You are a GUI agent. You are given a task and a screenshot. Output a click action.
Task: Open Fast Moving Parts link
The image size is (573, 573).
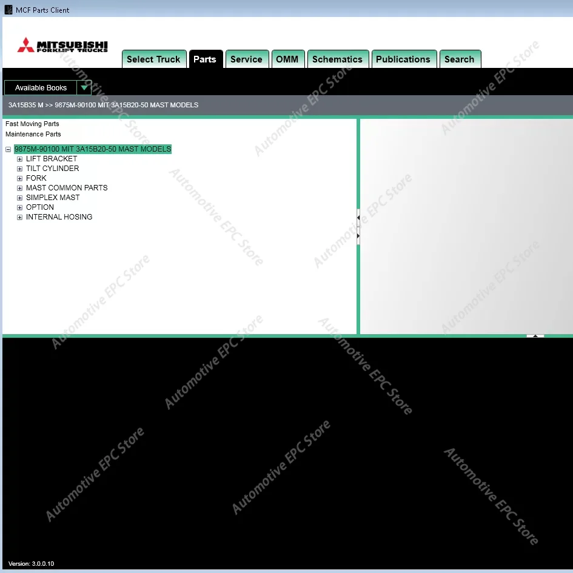[32, 124]
